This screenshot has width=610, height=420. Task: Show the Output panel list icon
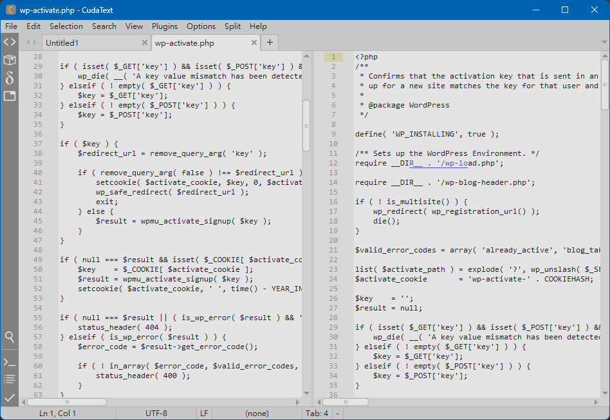tap(9, 379)
